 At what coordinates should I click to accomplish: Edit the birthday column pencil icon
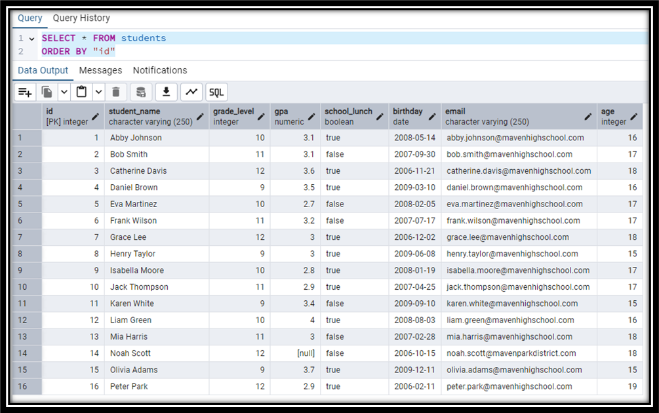tap(432, 117)
